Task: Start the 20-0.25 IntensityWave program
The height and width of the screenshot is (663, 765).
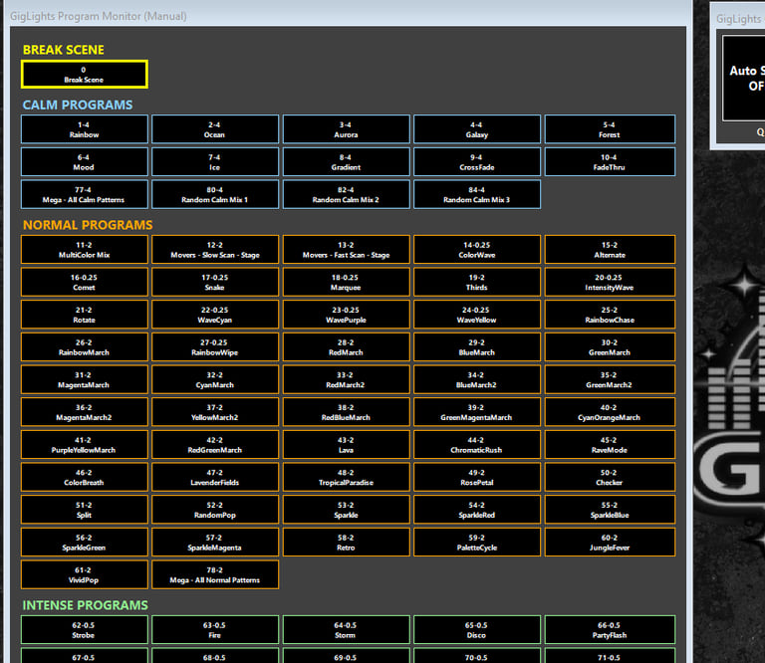Action: coord(610,283)
